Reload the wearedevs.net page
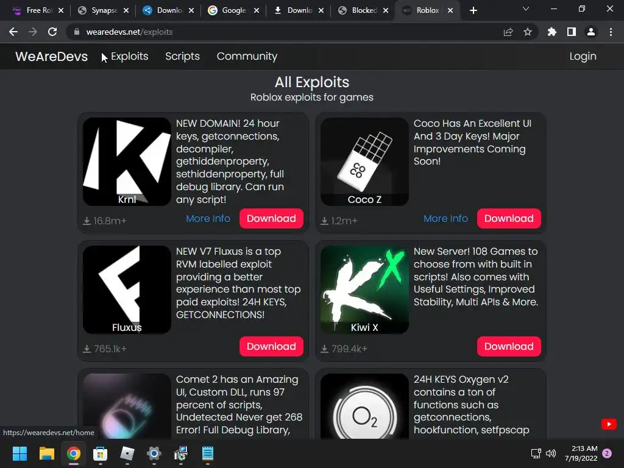 pos(52,32)
